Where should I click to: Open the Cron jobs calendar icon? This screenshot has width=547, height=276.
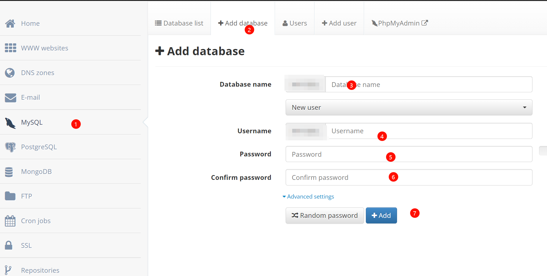click(x=10, y=221)
